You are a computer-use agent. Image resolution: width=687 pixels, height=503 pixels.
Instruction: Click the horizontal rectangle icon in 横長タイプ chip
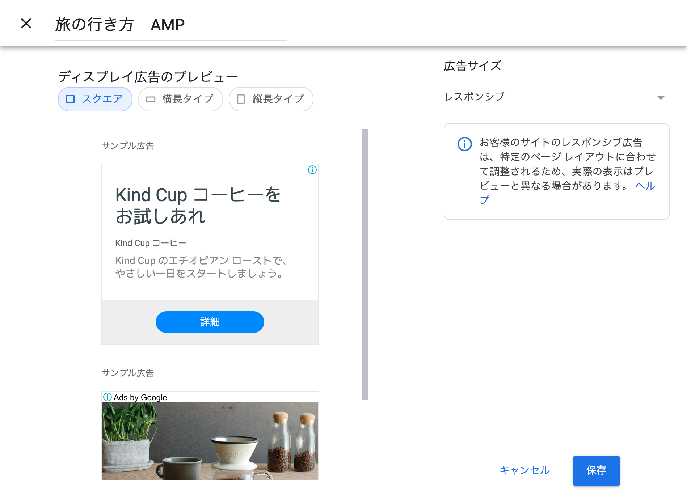point(150,99)
